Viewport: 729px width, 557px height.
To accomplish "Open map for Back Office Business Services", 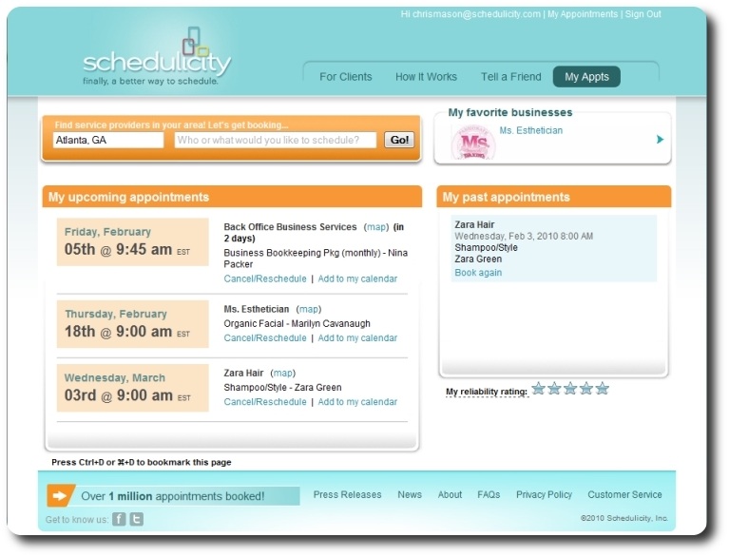I will coord(376,227).
